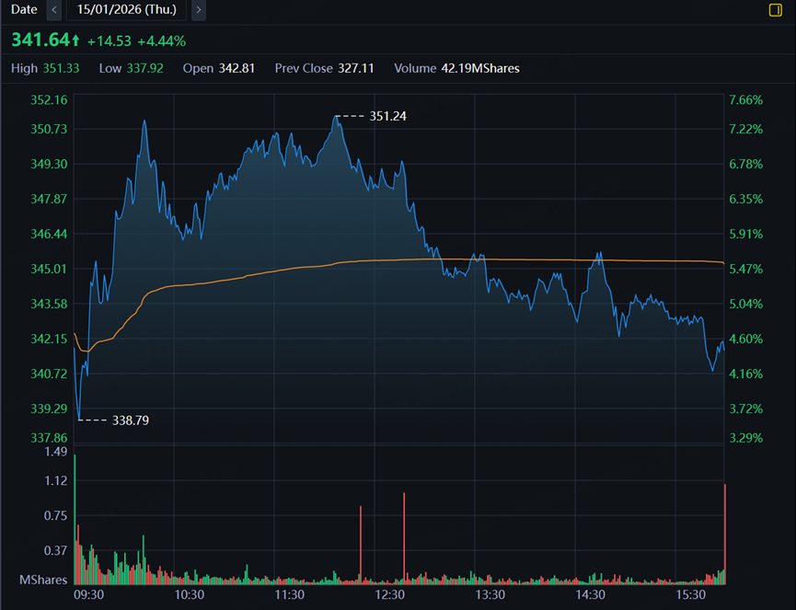796x610 pixels.
Task: Click the 7.66% percentage axis label
Action: click(745, 99)
